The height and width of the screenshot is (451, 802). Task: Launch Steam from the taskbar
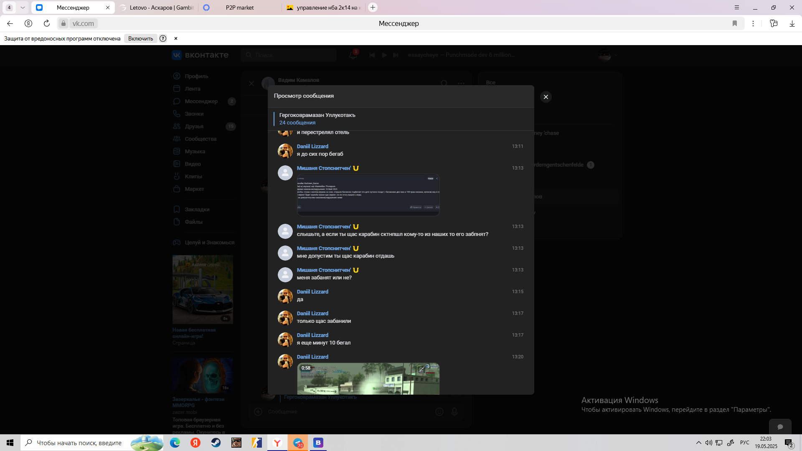[216, 443]
